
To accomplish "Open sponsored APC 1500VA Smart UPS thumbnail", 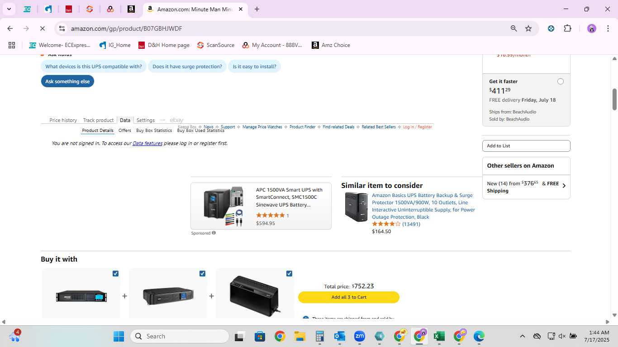I will [223, 206].
